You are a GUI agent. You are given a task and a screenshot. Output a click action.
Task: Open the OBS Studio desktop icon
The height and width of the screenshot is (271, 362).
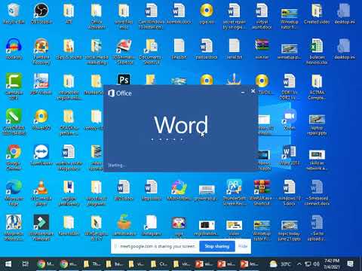click(41, 14)
